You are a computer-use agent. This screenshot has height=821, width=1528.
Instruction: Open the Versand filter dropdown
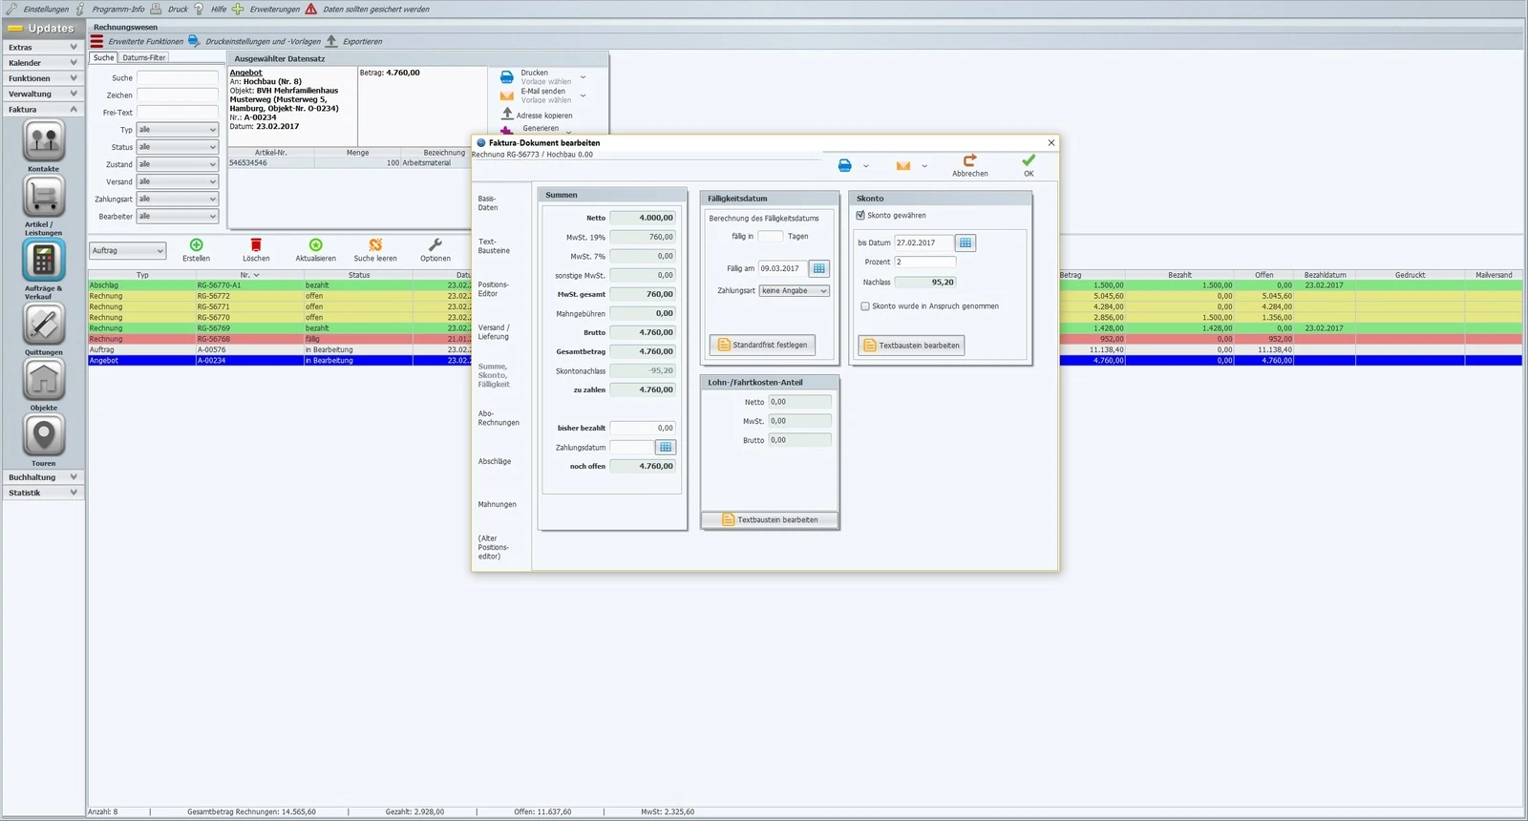tap(178, 181)
